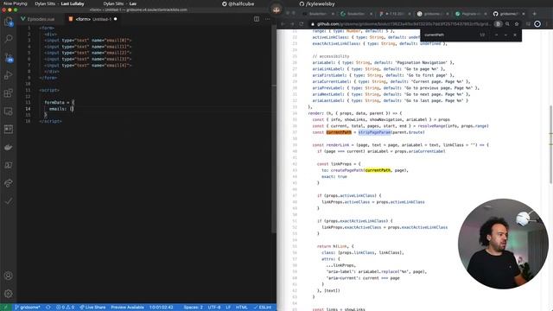Change file encoding via UTF-8
This screenshot has height=311, width=553.
214,308
